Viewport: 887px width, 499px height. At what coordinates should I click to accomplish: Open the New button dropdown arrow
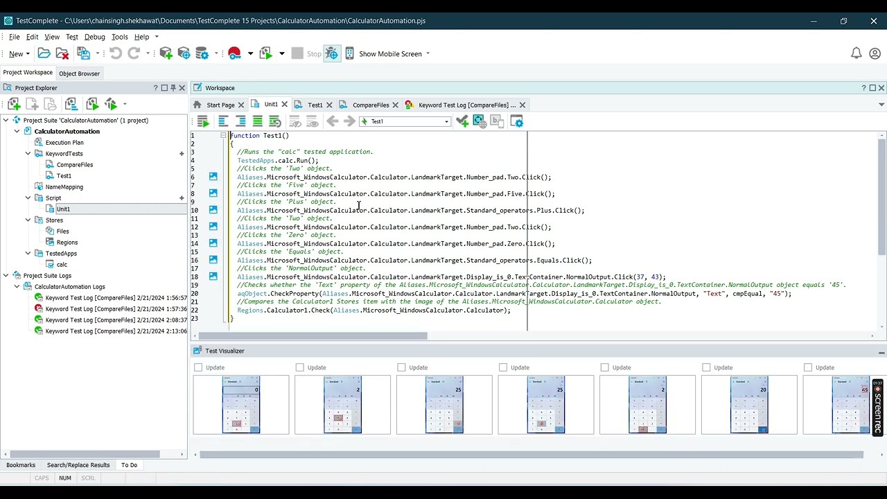tap(28, 53)
